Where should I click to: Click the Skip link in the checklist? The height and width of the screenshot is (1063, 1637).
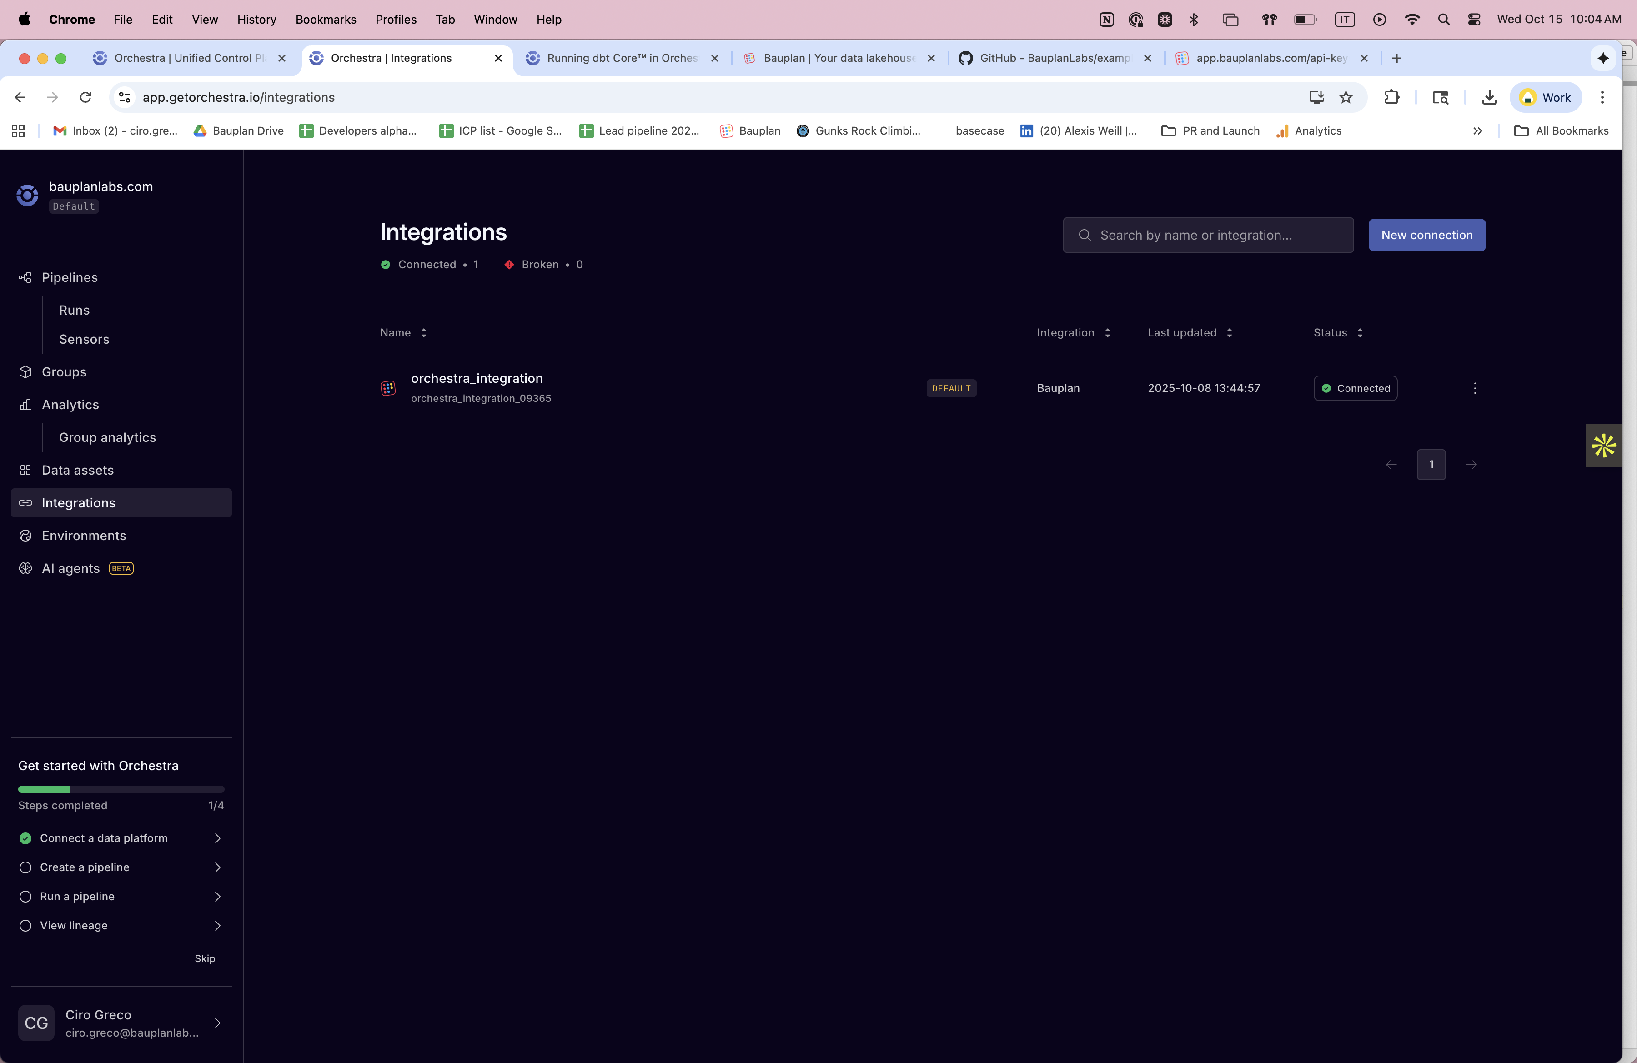point(204,958)
